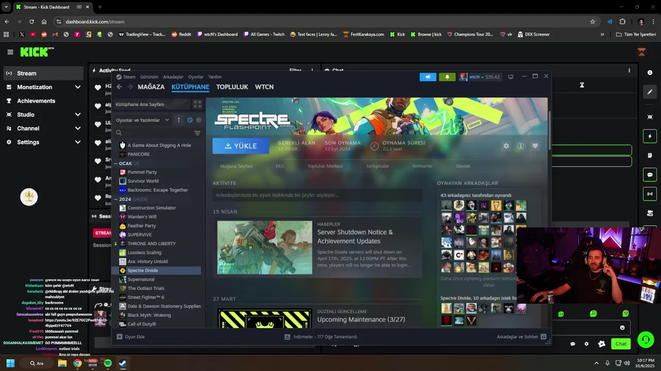Screen dimensions: 661x371
Task: Open Oyunlar ve Yazılımlar dropdown
Action: click(143, 120)
